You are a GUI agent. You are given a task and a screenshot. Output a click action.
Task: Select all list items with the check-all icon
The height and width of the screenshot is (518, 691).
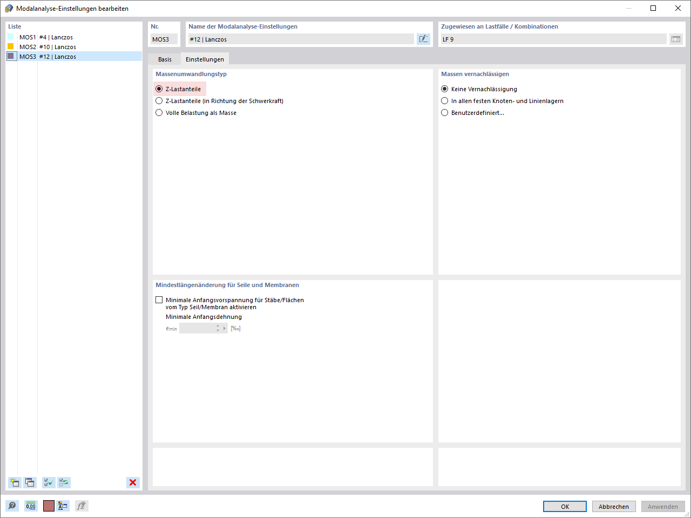pos(49,482)
